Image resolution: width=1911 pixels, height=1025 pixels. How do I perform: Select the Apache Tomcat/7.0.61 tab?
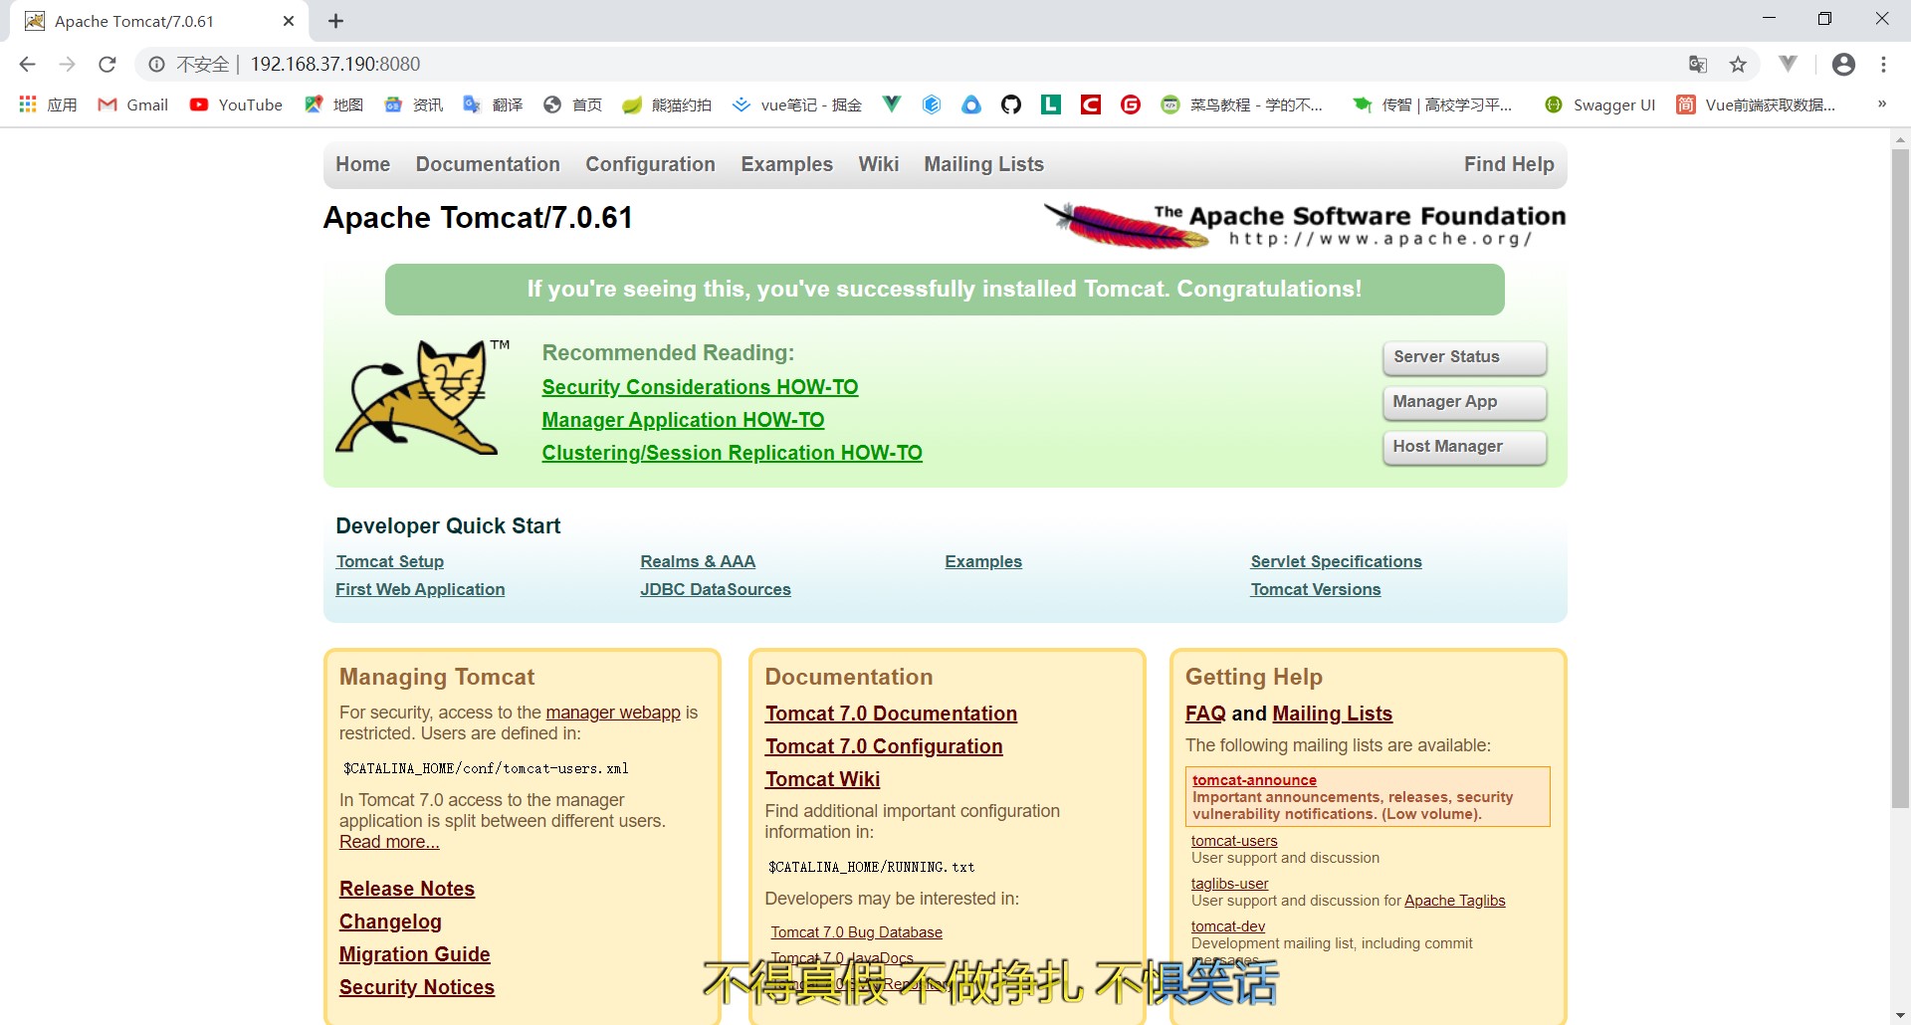[159, 21]
